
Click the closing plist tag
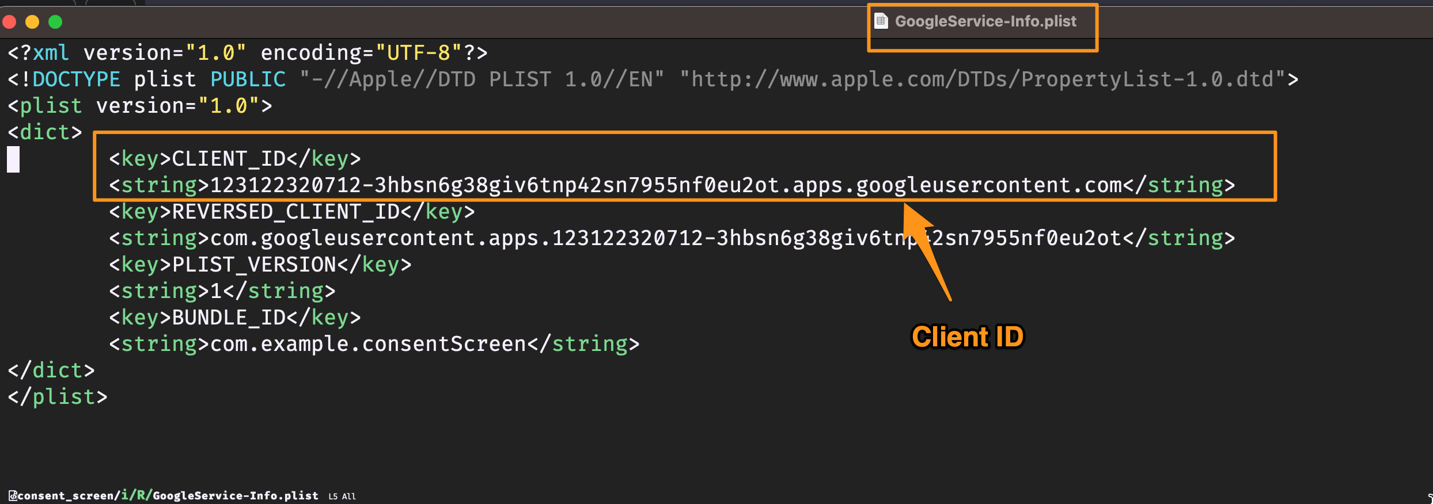point(58,397)
